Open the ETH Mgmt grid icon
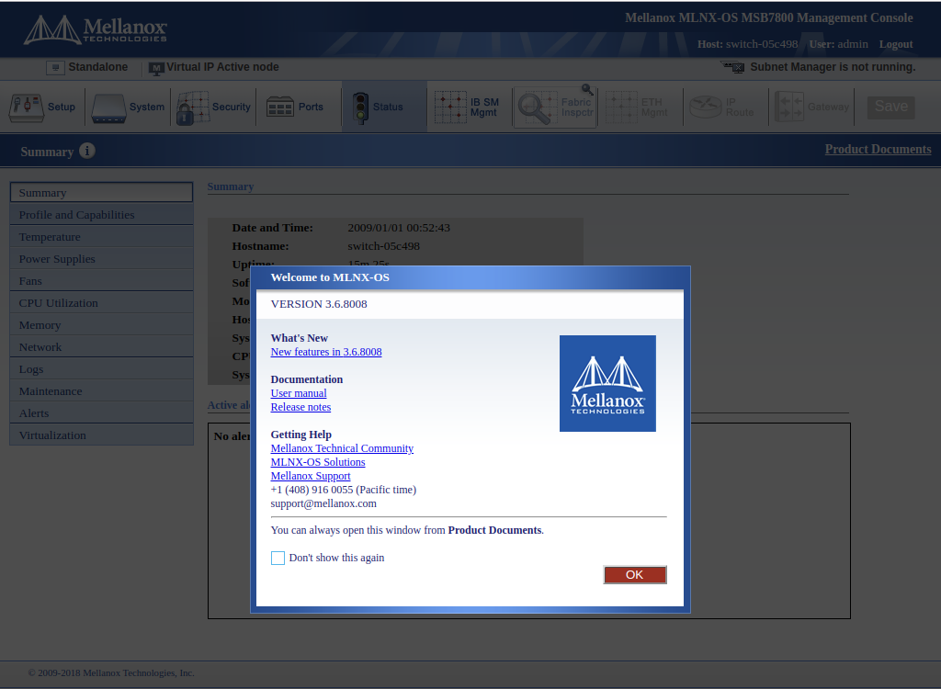941x689 pixels. (621, 107)
